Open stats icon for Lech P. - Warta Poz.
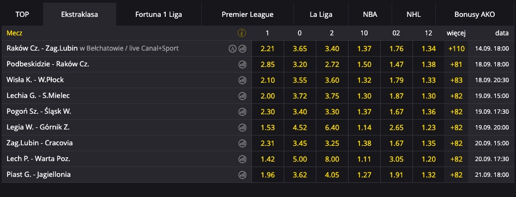The height and width of the screenshot is (197, 516). pyautogui.click(x=242, y=159)
